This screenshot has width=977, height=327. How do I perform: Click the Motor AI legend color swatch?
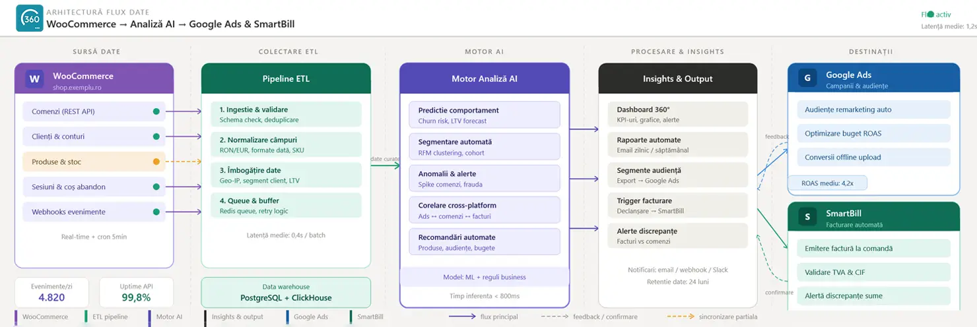(x=151, y=317)
